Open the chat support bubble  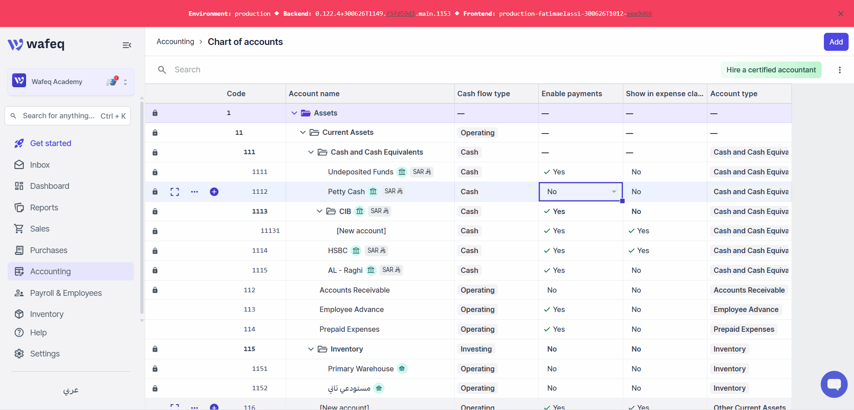(834, 384)
